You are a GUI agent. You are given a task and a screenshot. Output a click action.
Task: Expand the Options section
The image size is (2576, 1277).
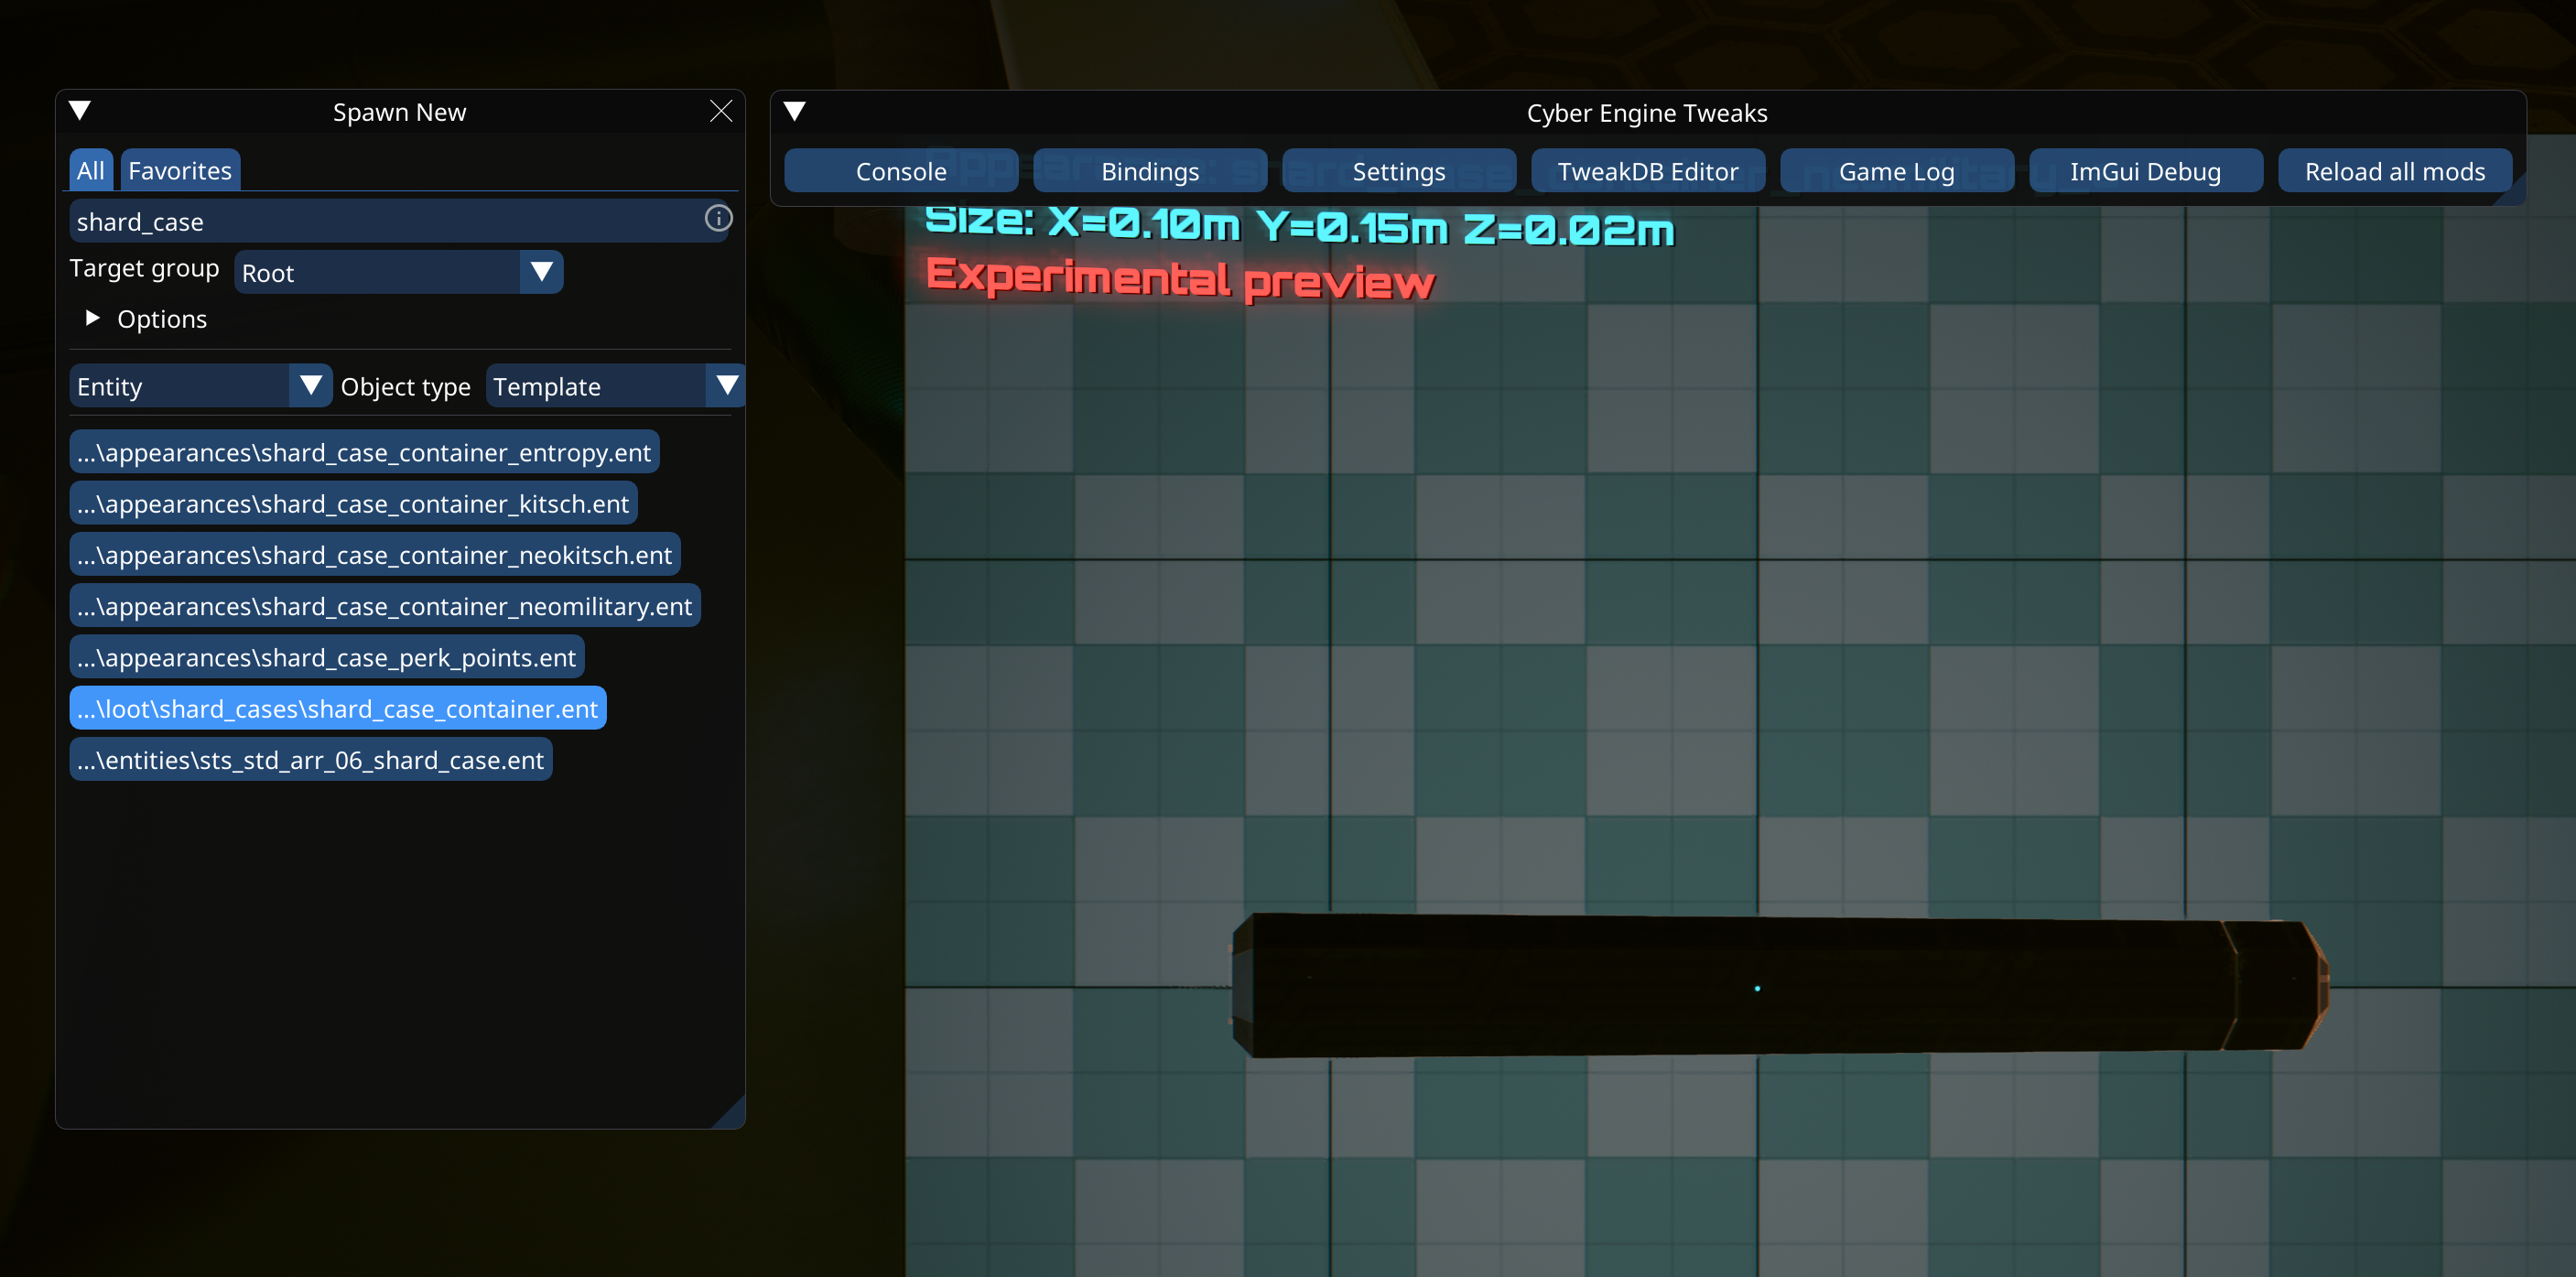click(x=93, y=319)
